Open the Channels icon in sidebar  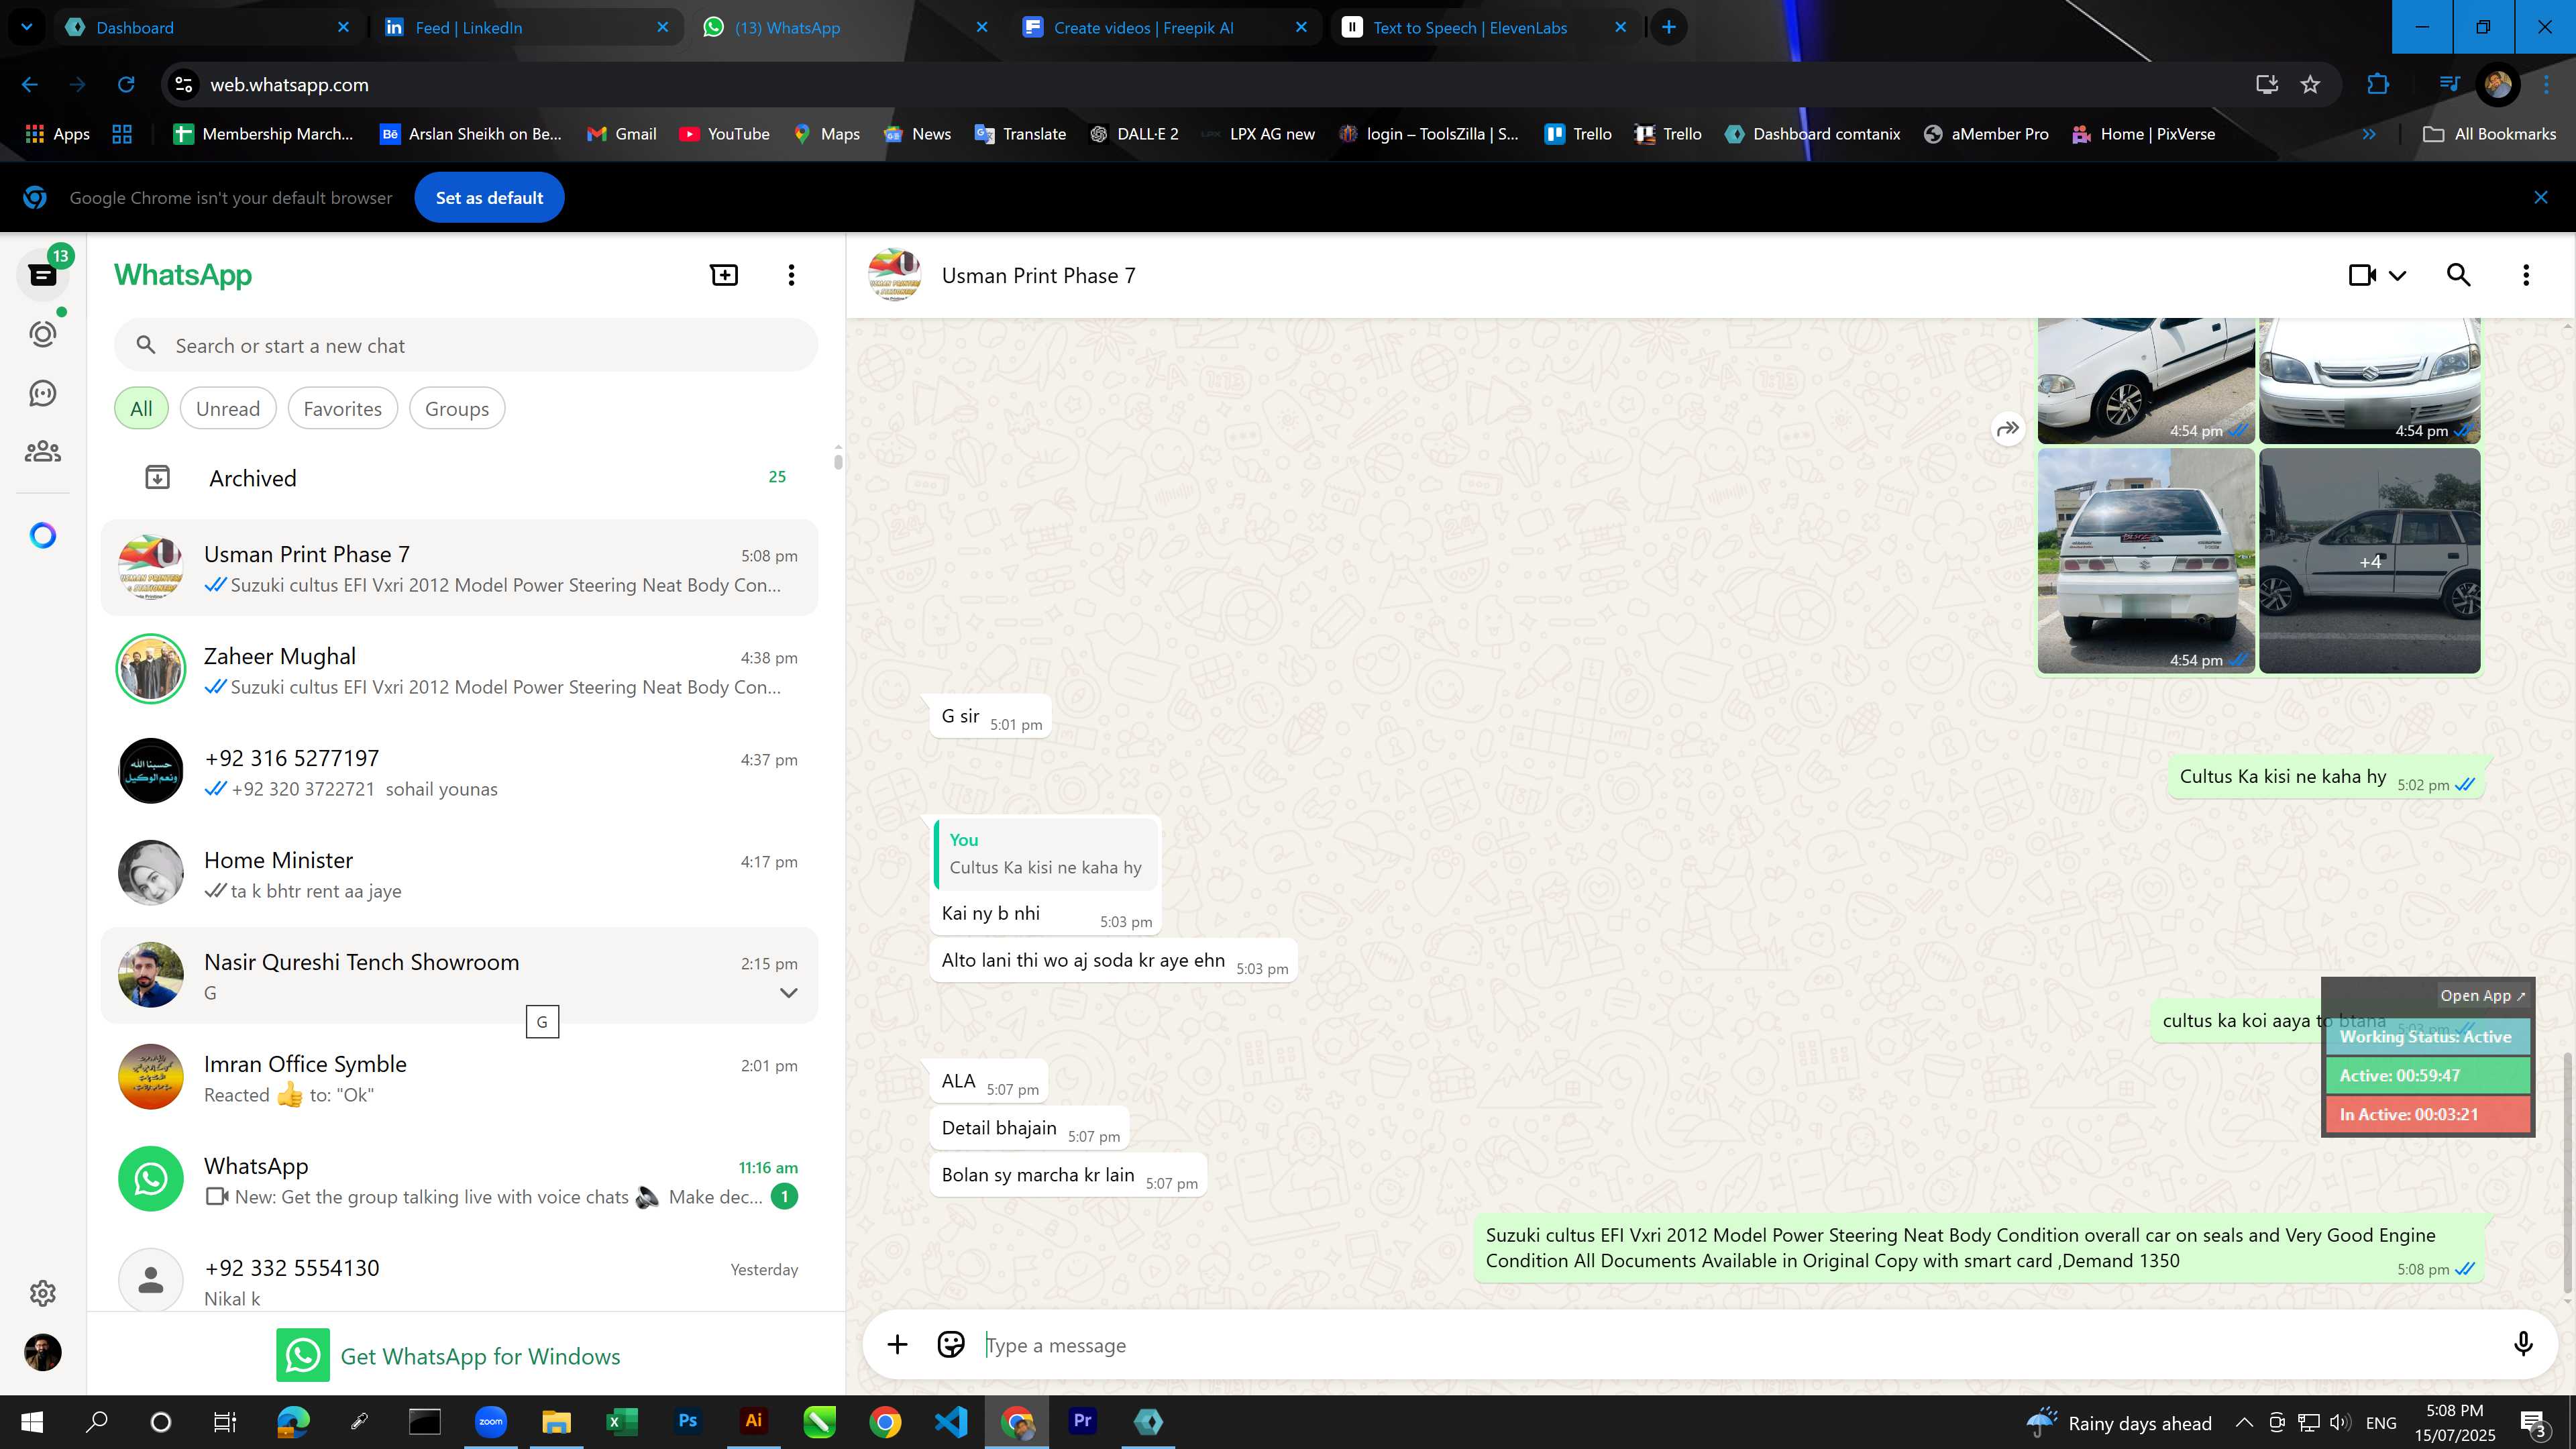tap(43, 393)
